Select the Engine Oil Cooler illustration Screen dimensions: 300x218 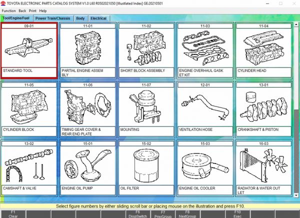(x=205, y=165)
